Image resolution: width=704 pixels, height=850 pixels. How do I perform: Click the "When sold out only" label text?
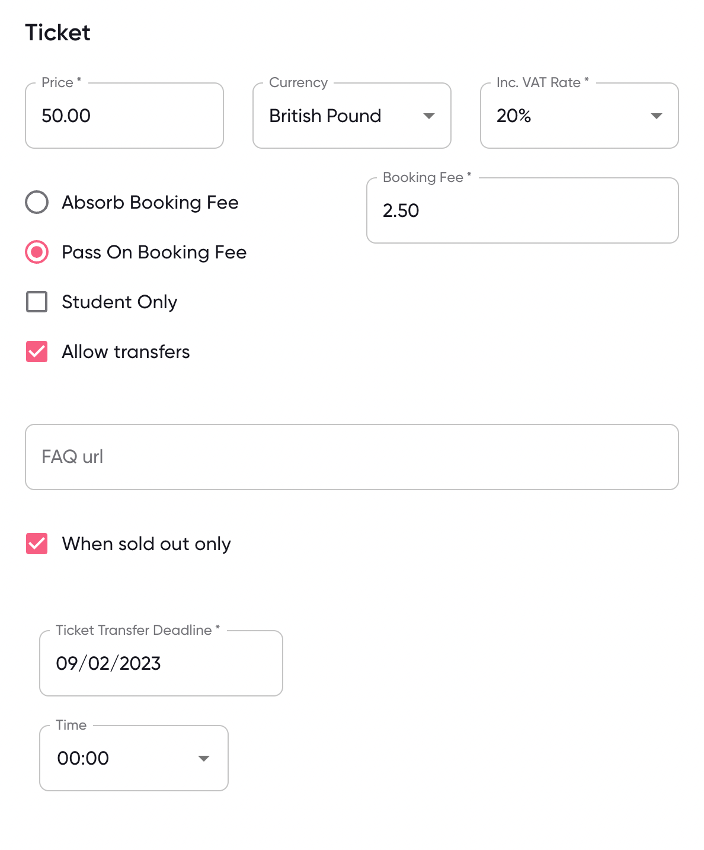pos(146,544)
